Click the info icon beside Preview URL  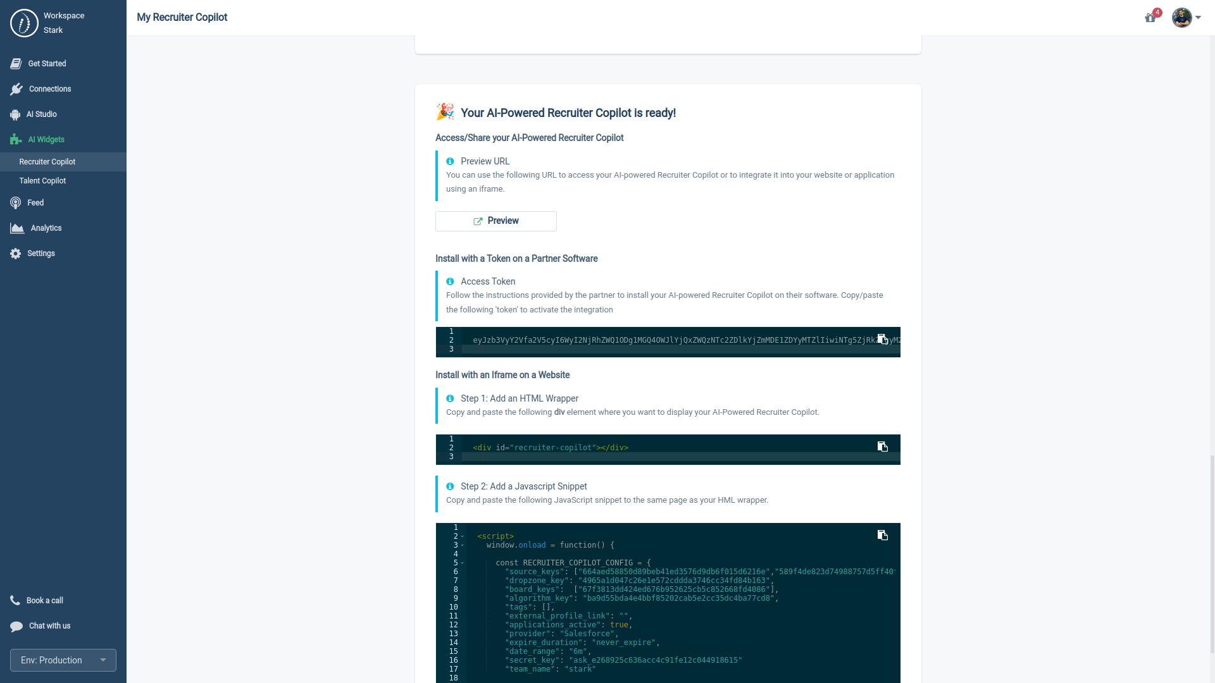[450, 161]
